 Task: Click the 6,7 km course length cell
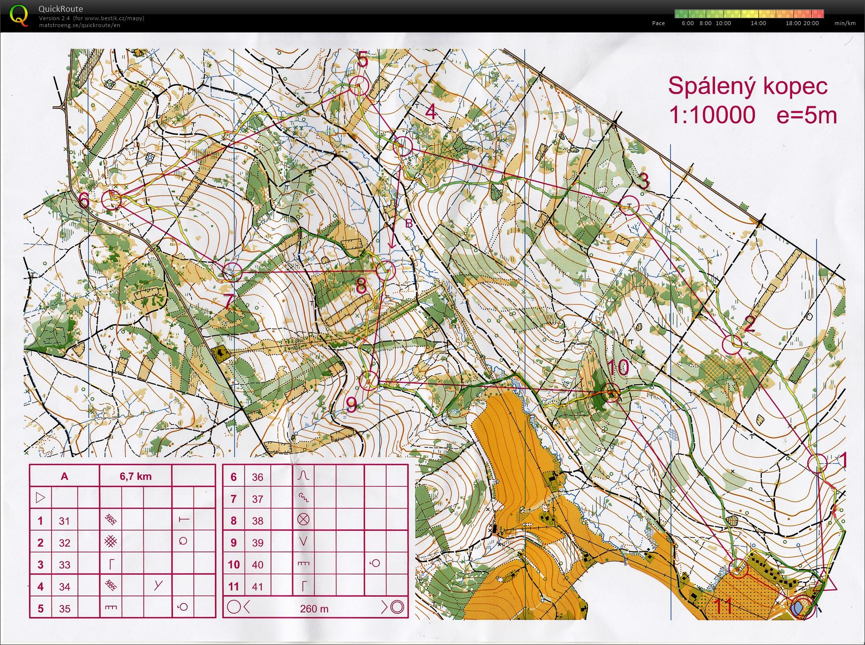(136, 476)
